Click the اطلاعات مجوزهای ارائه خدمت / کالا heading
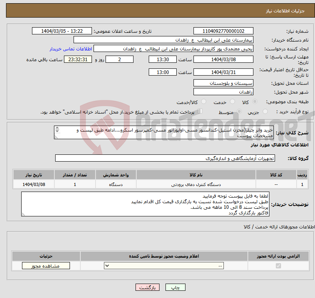The width and height of the screenshot is (315, 298). [x=279, y=227]
